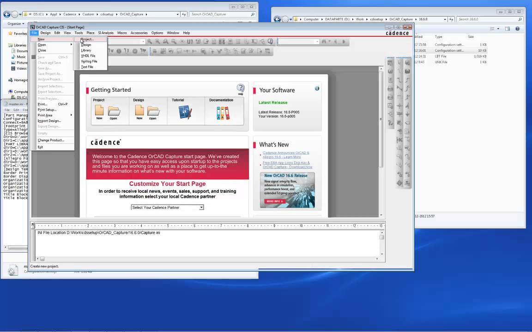The width and height of the screenshot is (532, 332).
Task: Open address bar dropdown in OrCAD_Capture explorer
Action: point(177,14)
